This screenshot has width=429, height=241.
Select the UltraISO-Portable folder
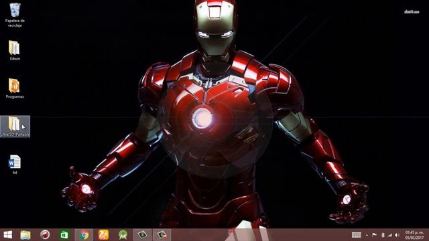click(15, 127)
